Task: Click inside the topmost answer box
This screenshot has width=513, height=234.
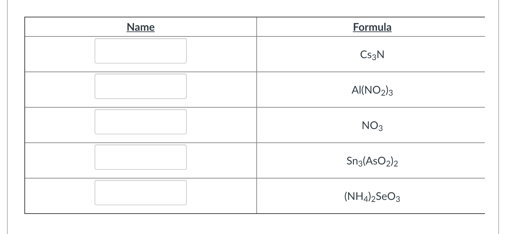Action: point(140,51)
